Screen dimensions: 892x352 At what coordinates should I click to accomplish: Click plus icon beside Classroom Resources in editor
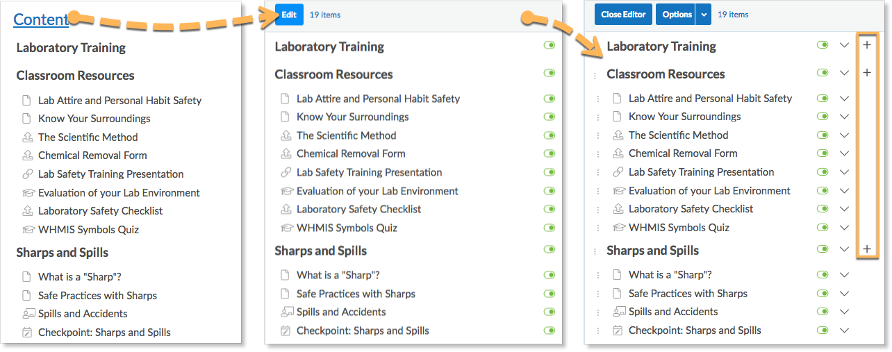(x=867, y=73)
